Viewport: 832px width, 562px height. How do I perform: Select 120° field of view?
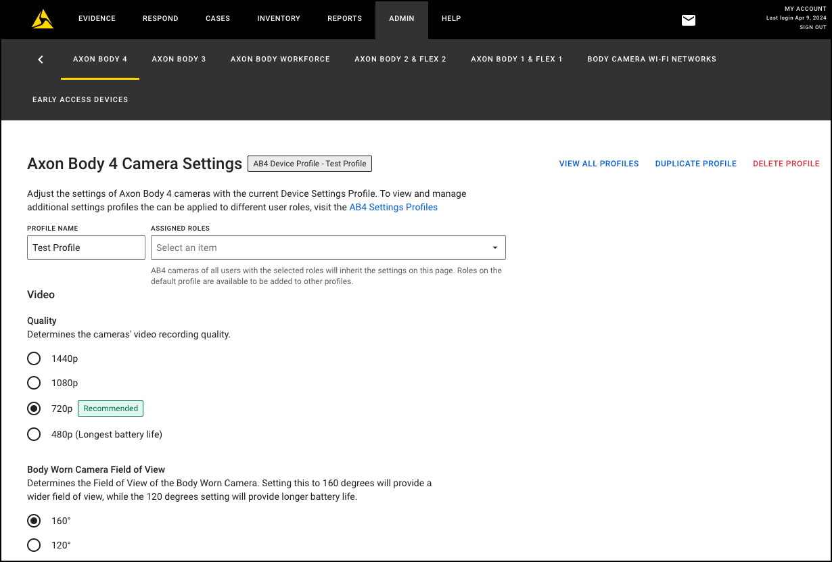pyautogui.click(x=34, y=545)
